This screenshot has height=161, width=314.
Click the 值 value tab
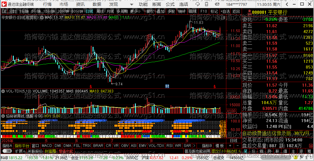[285, 151]
